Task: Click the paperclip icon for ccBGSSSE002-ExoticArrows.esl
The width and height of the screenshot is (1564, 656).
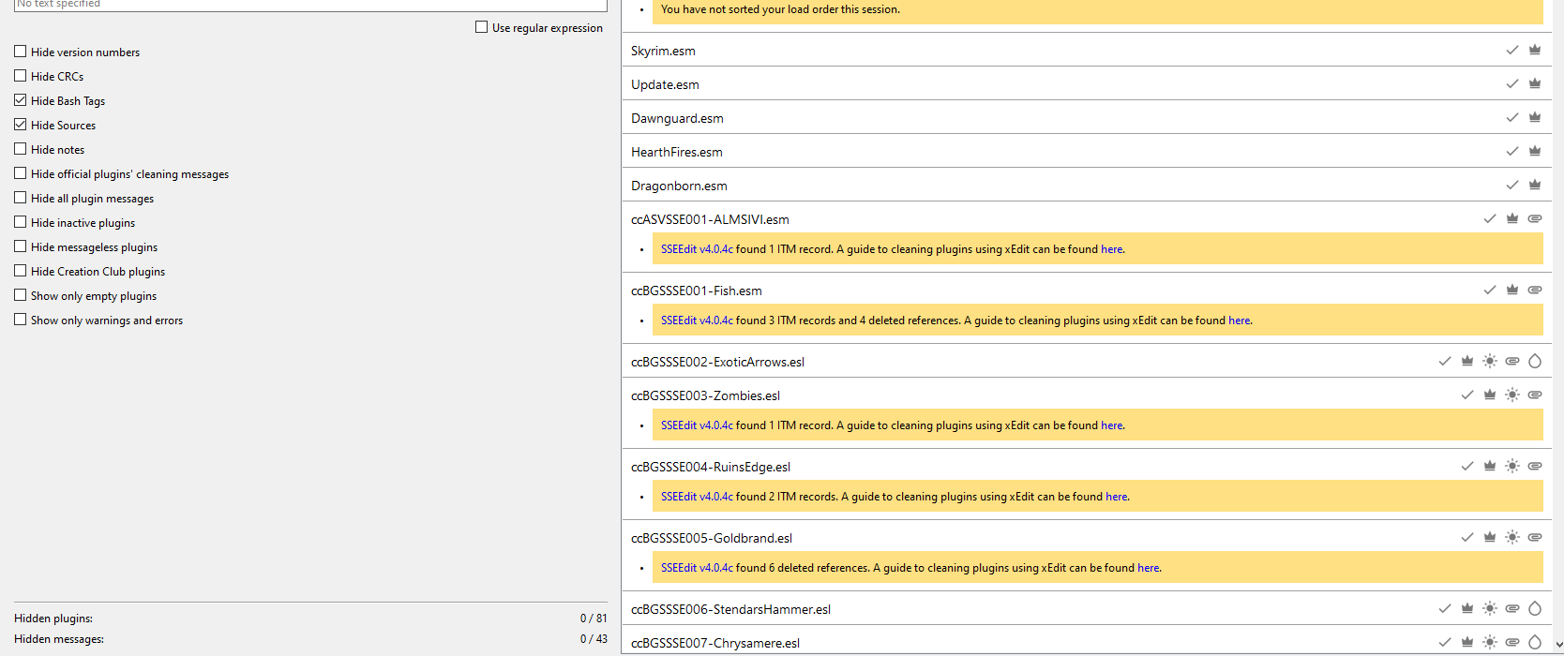Action: point(1512,362)
